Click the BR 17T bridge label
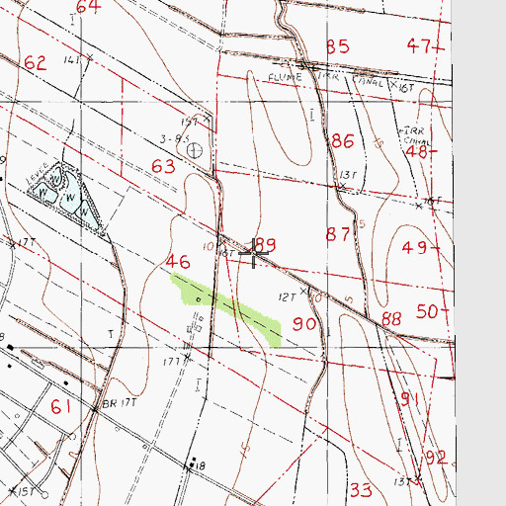The image size is (506, 506). 120,403
